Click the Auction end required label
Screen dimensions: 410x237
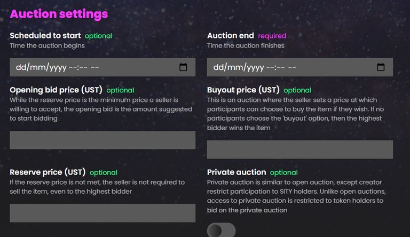coord(272,36)
